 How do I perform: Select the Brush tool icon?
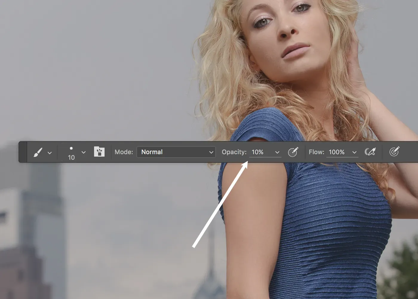pos(38,152)
